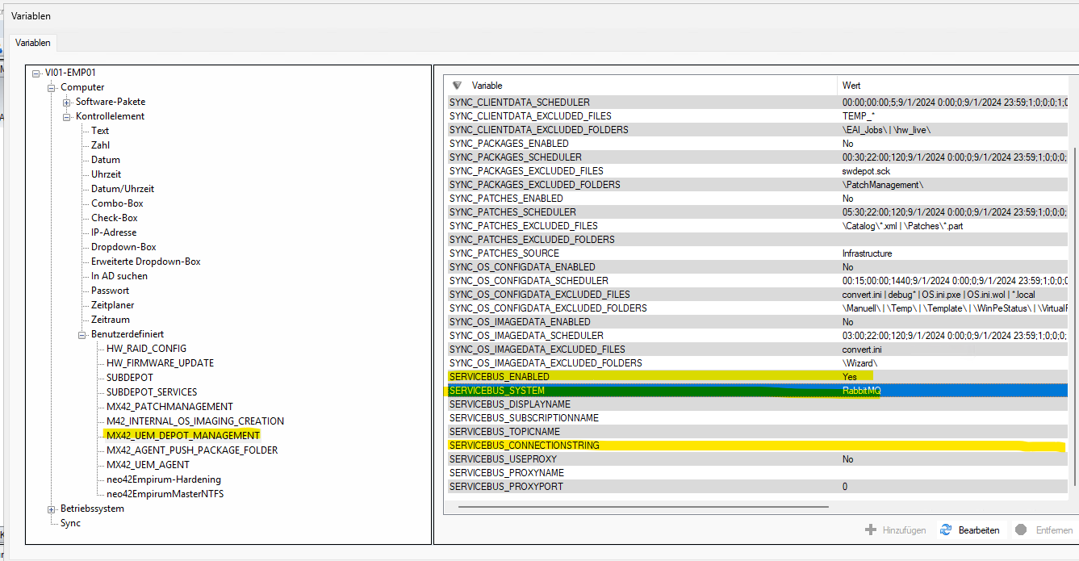Collapse the VI01-EMP01 root node
This screenshot has width=1079, height=561.
pyautogui.click(x=36, y=73)
